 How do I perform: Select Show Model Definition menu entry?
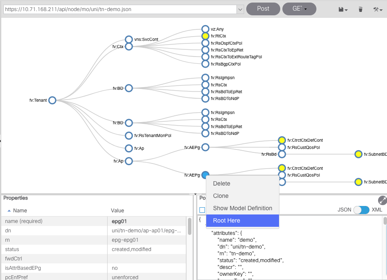242,208
